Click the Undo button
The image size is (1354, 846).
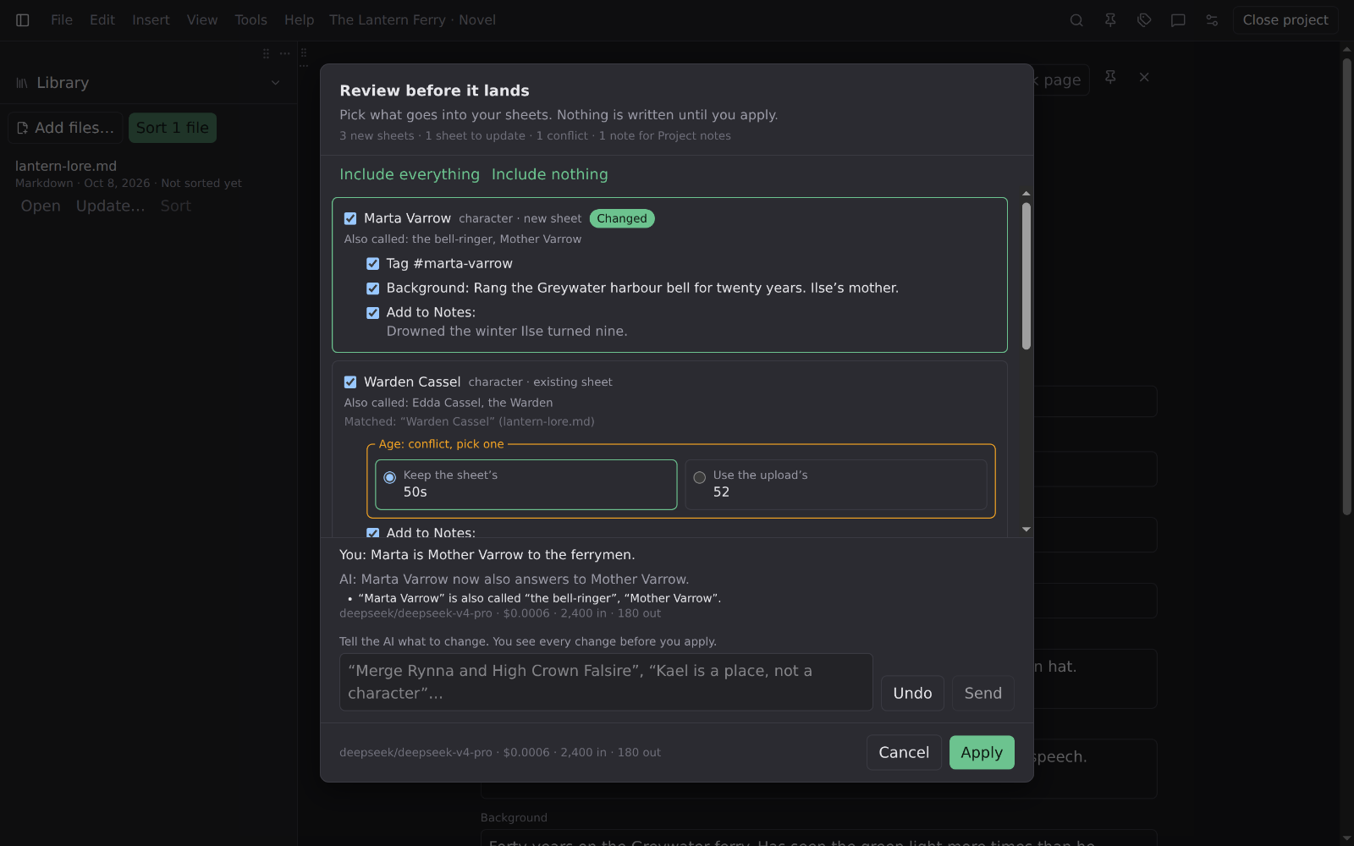(x=912, y=694)
